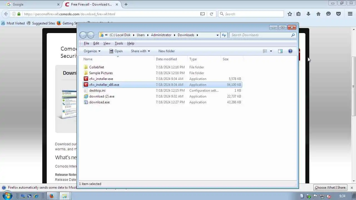Click the Search Downloads input field
This screenshot has height=200, width=356.
click(260, 35)
